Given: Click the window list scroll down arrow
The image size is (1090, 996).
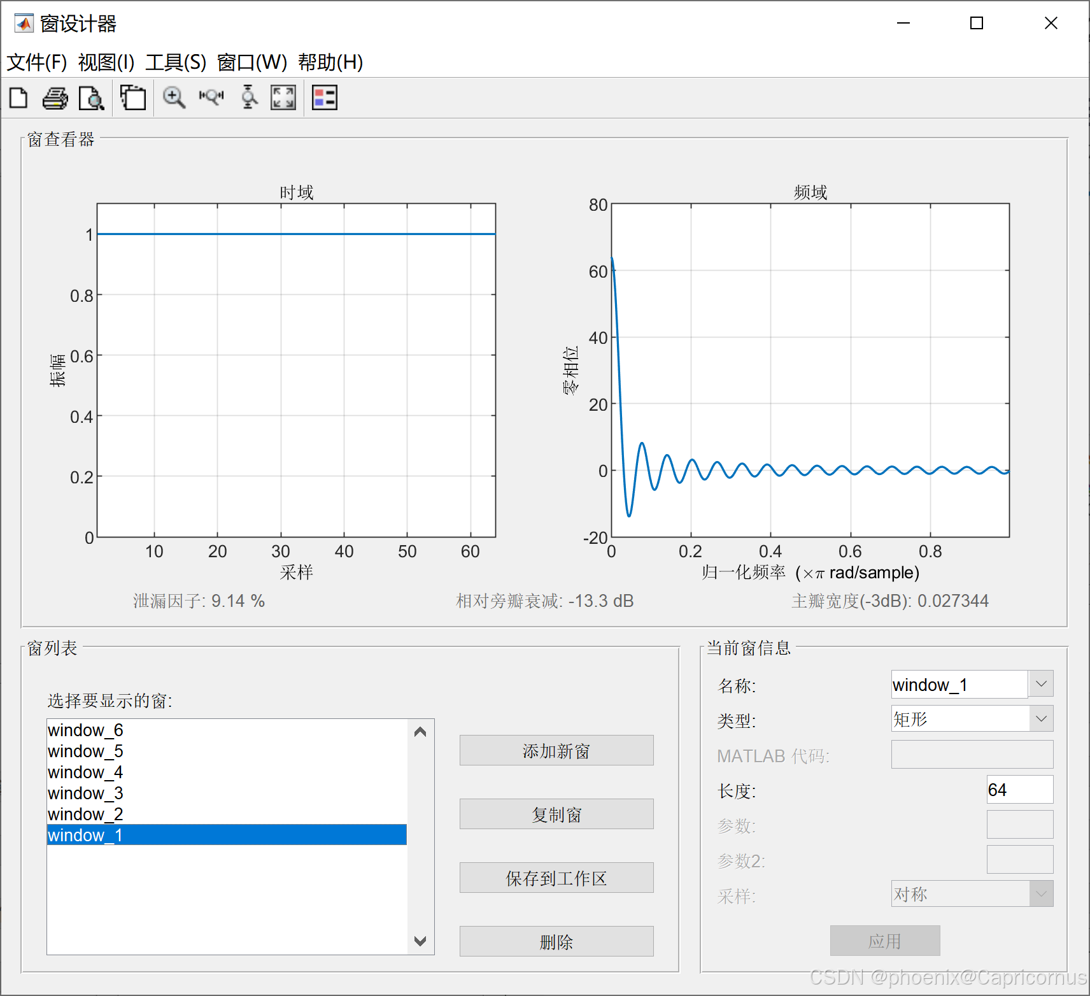Looking at the screenshot, I should [420, 941].
